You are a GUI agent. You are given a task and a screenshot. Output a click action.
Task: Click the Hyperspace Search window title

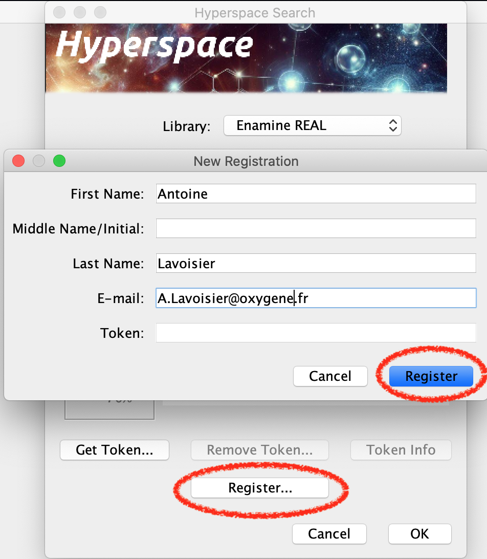(x=255, y=12)
